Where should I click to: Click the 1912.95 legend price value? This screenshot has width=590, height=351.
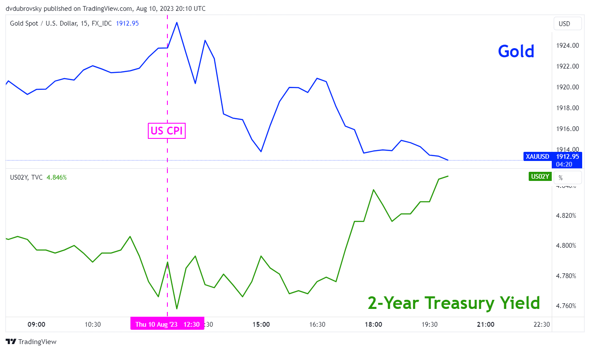coord(127,23)
